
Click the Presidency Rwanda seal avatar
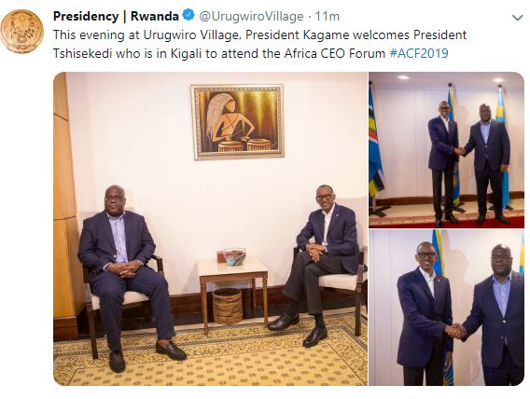point(22,31)
